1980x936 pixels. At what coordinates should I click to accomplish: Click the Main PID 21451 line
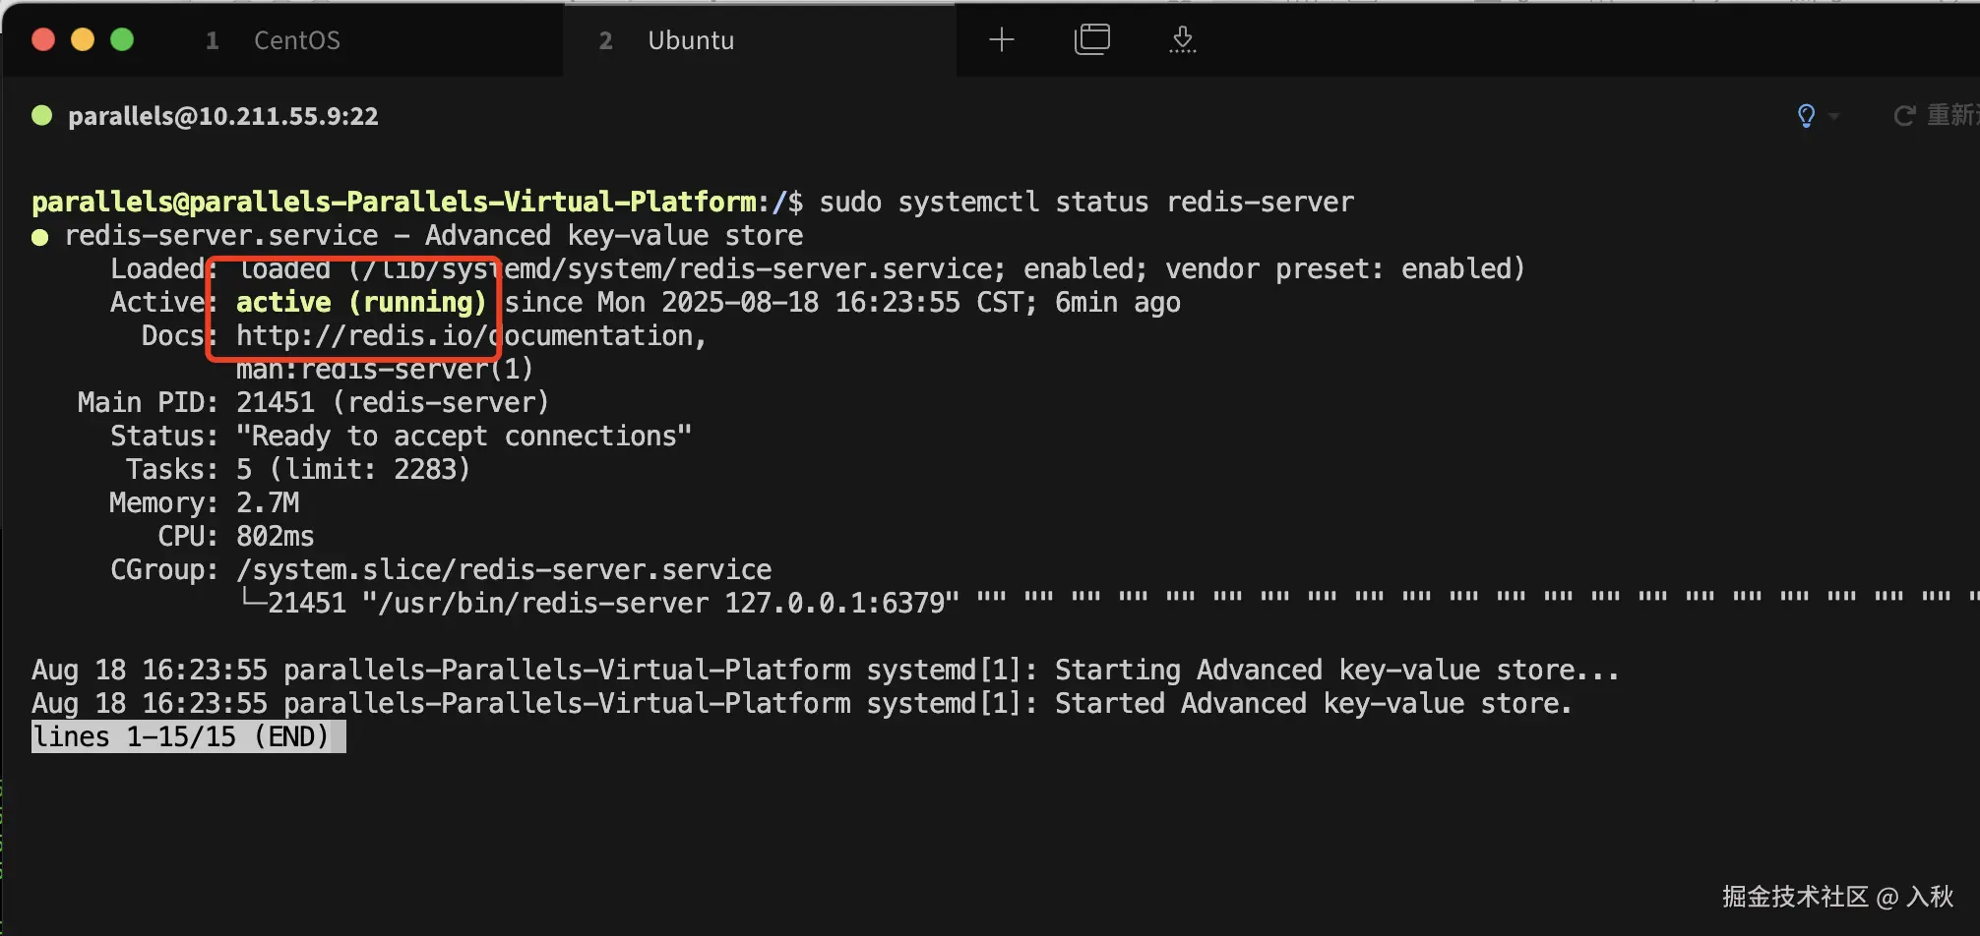[313, 403]
